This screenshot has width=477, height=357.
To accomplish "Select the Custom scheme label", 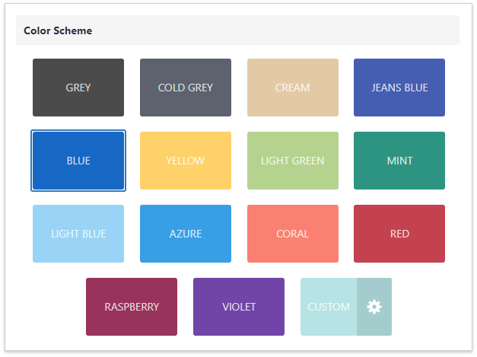I will click(329, 307).
